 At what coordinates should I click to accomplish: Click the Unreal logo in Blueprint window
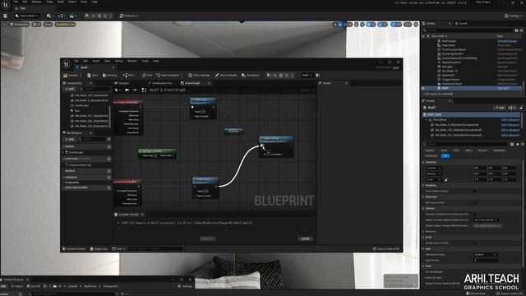[66, 64]
